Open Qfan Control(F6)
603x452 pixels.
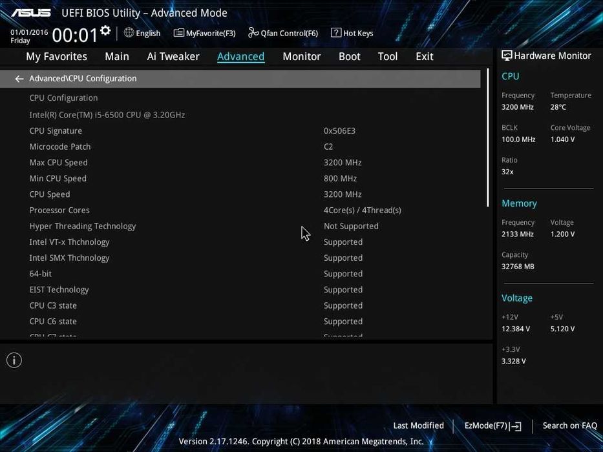click(x=283, y=33)
